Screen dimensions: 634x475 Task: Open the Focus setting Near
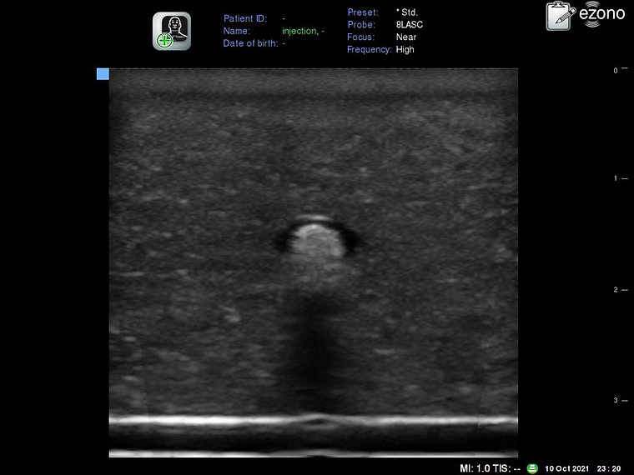[x=406, y=37]
